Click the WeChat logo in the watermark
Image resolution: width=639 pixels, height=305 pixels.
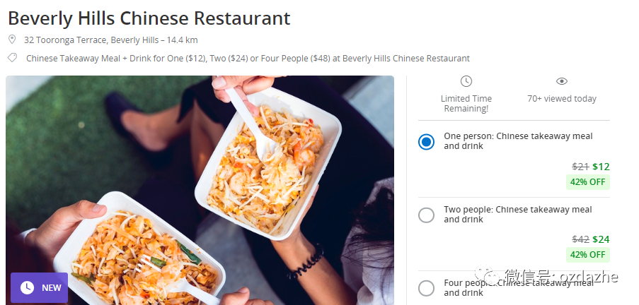click(x=486, y=275)
